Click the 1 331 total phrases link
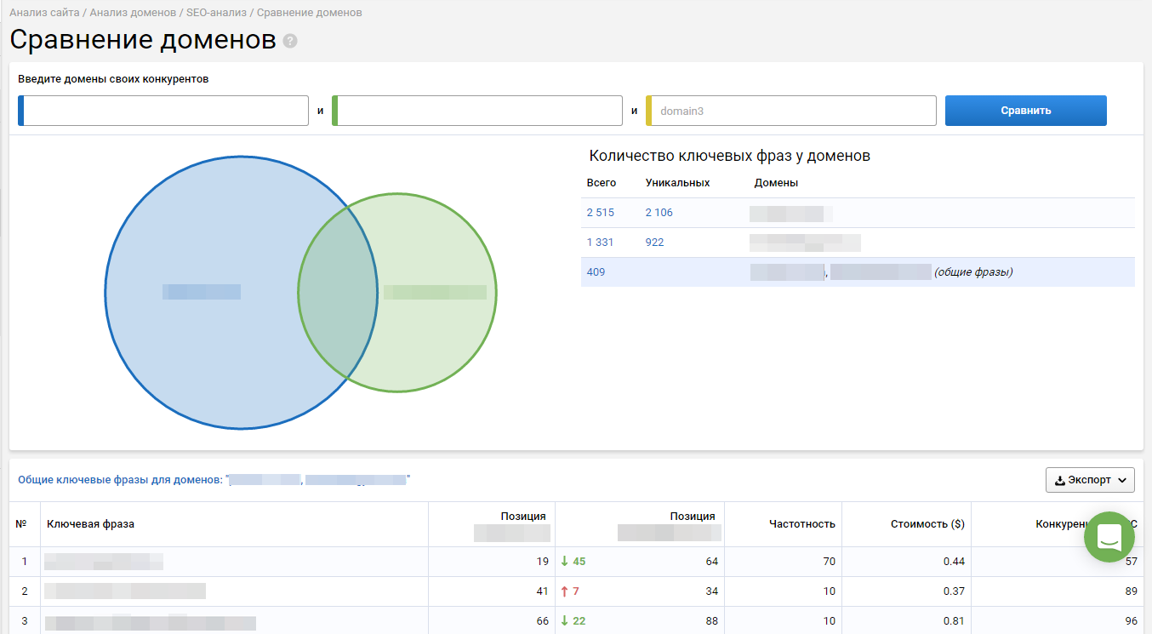This screenshot has height=634, width=1152. click(600, 243)
